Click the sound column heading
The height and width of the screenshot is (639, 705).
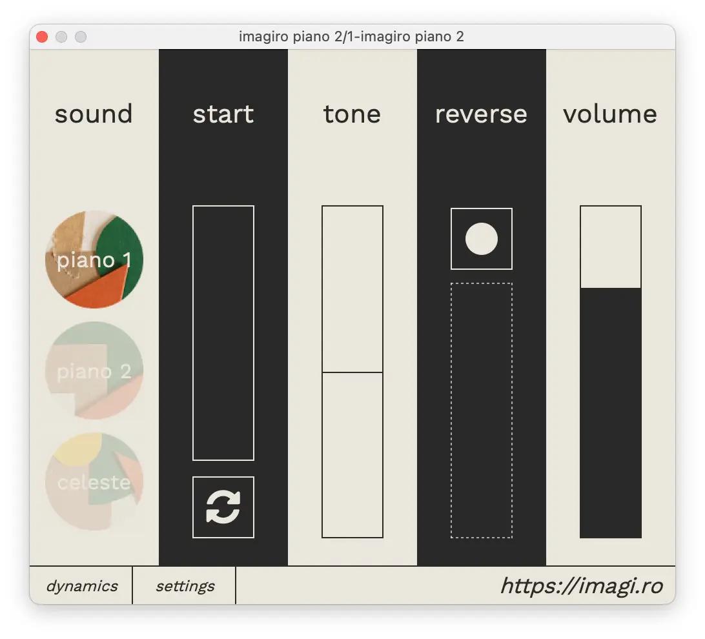click(x=94, y=114)
